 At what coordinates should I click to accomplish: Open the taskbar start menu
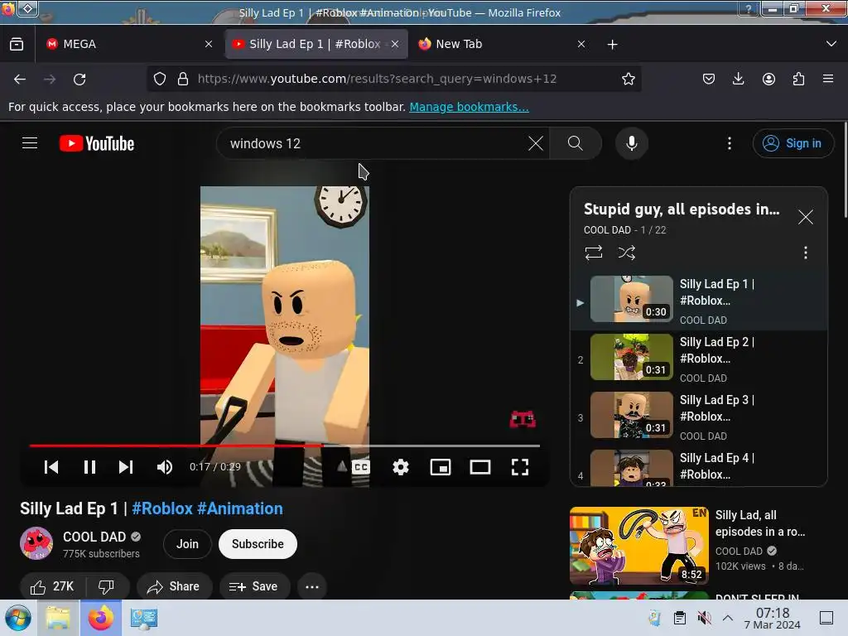click(18, 618)
